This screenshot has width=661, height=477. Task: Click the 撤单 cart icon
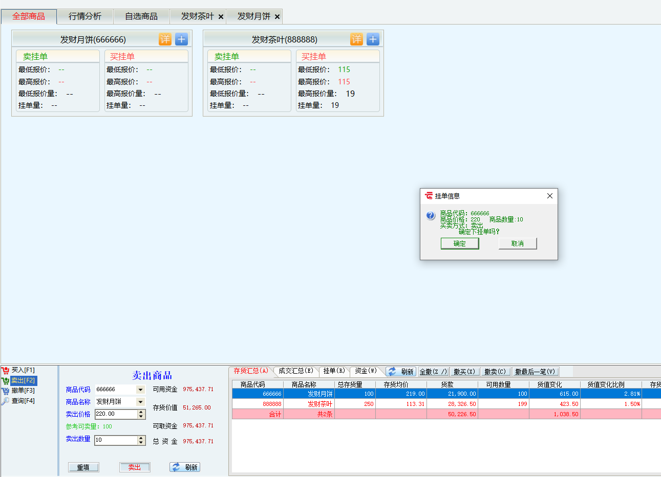pos(6,391)
